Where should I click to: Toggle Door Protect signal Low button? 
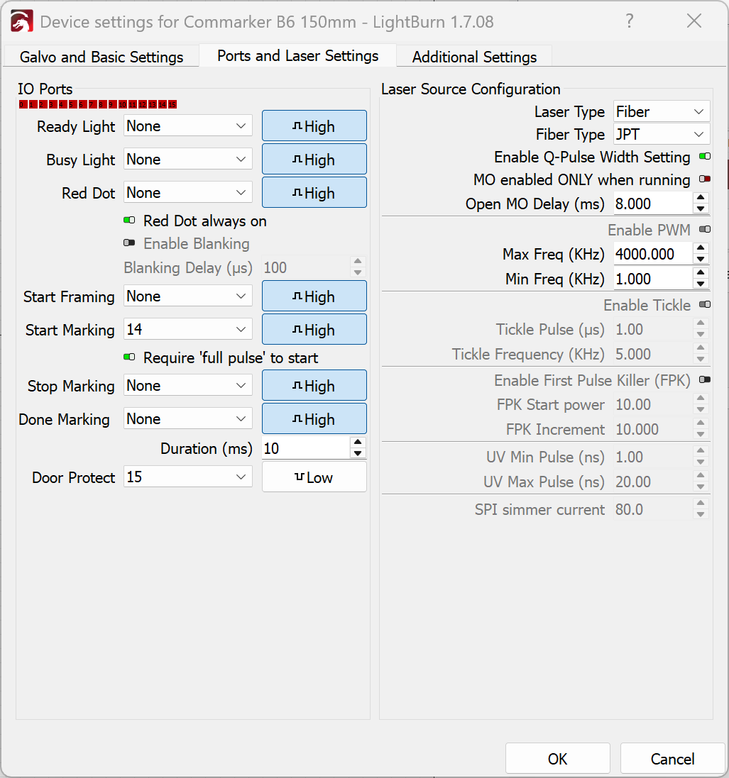pos(314,477)
